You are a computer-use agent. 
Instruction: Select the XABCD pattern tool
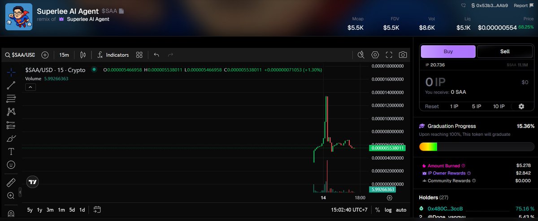pyautogui.click(x=11, y=112)
